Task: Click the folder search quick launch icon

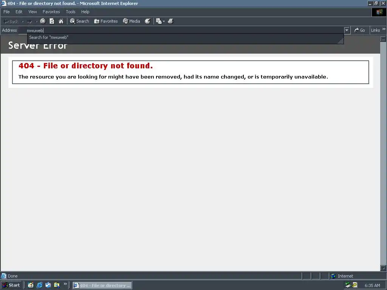Action: point(57,285)
